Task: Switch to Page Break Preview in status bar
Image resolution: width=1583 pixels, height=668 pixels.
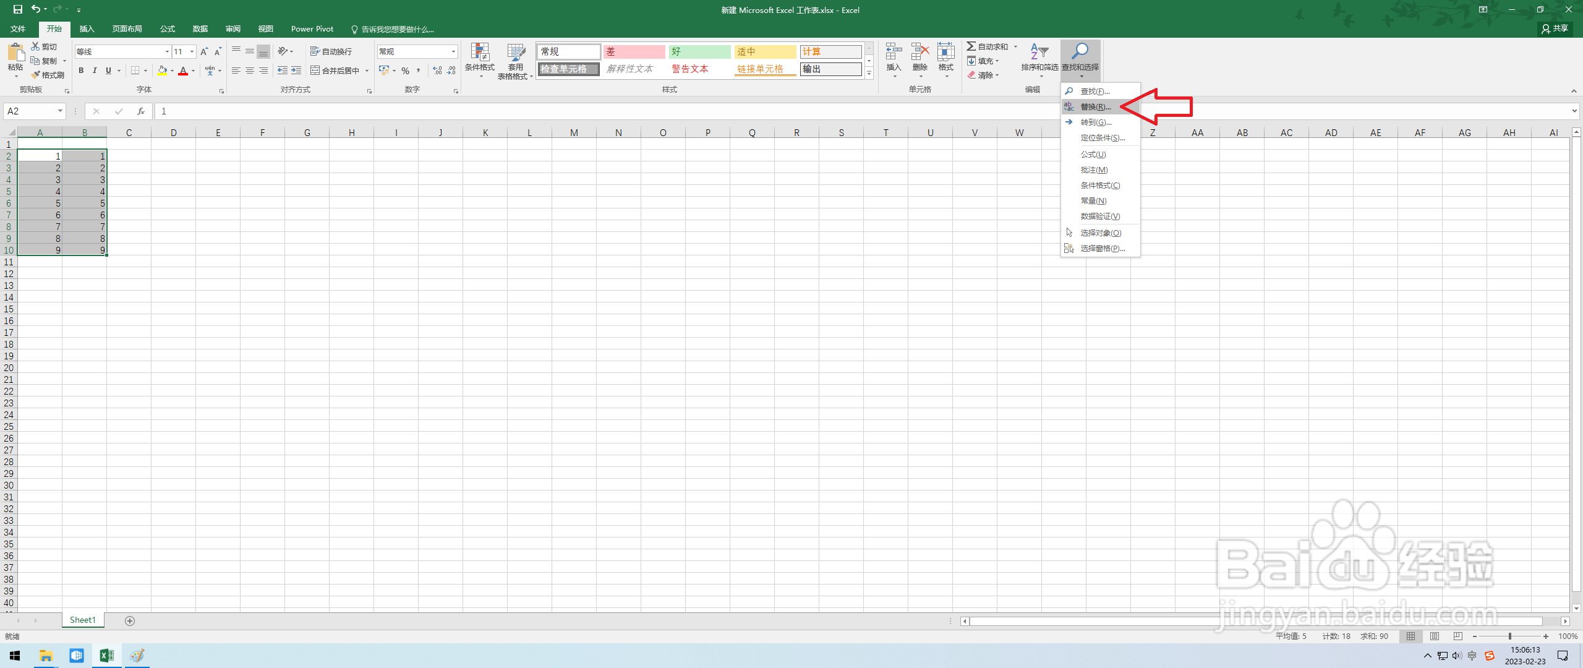Action: click(1458, 636)
